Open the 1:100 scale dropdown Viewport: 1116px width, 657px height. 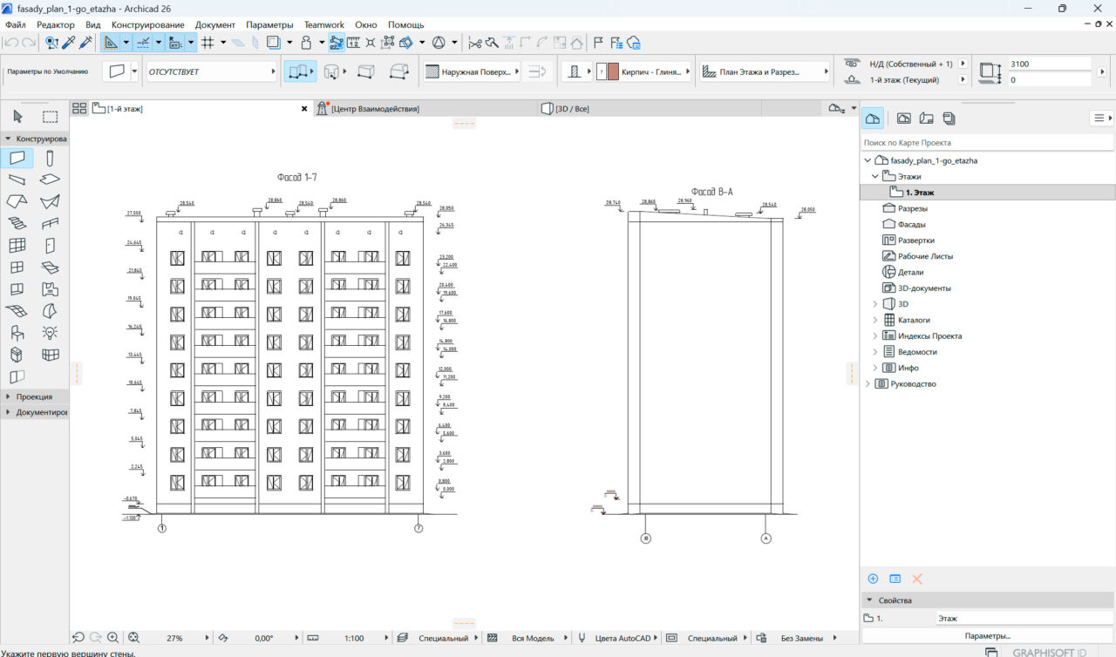coord(354,638)
